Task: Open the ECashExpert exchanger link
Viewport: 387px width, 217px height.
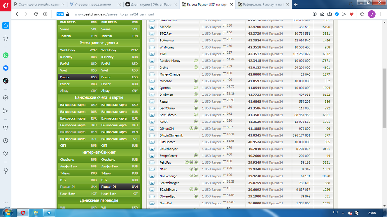Action: [168, 190]
